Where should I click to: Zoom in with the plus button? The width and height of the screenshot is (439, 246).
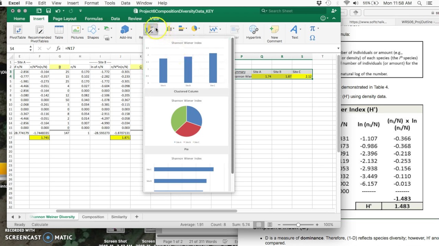[x=317, y=224]
